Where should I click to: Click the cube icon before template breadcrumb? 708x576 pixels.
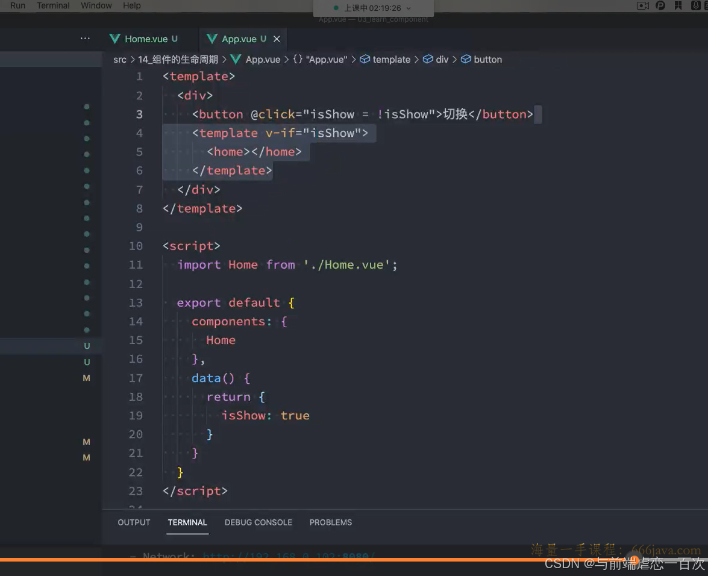365,59
